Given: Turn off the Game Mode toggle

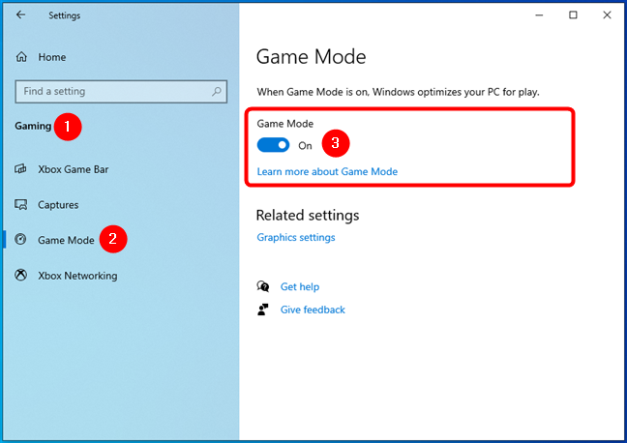Looking at the screenshot, I should coord(273,145).
